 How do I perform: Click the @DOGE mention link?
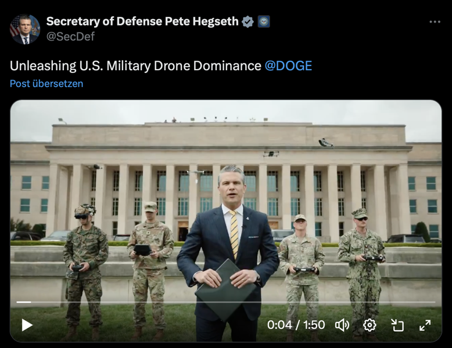(288, 66)
